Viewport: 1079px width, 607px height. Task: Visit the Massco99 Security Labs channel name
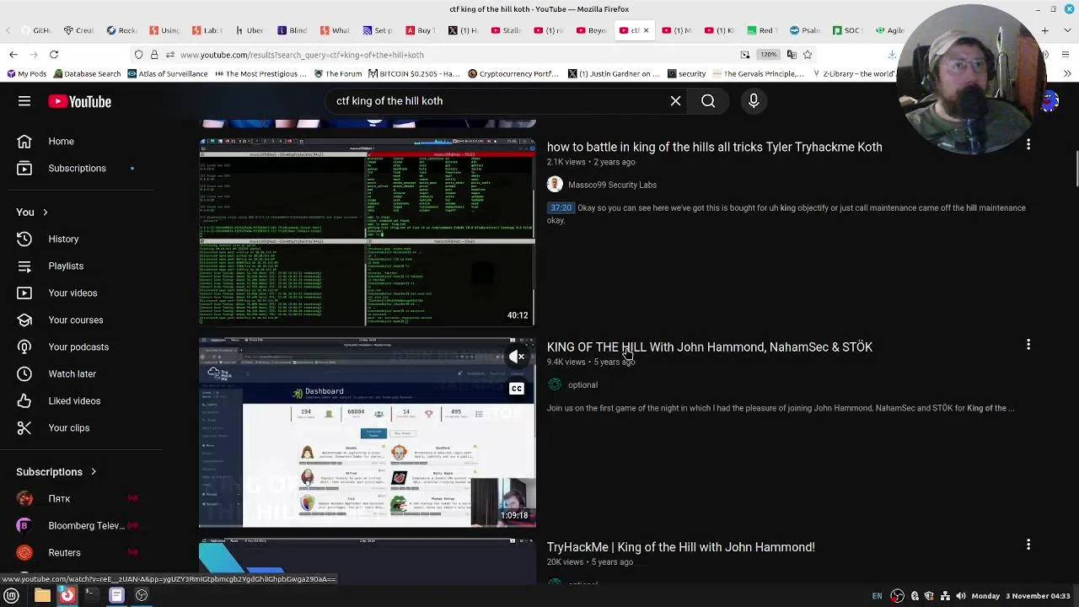pos(612,185)
